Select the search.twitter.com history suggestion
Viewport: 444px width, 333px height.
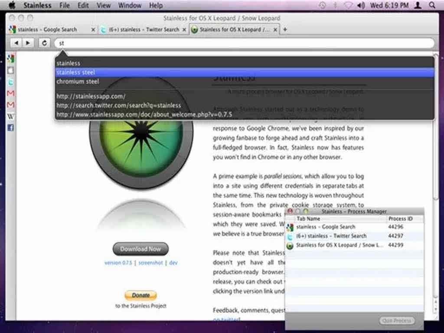[x=245, y=105]
